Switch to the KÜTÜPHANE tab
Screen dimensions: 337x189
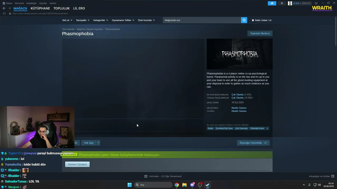pyautogui.click(x=40, y=8)
